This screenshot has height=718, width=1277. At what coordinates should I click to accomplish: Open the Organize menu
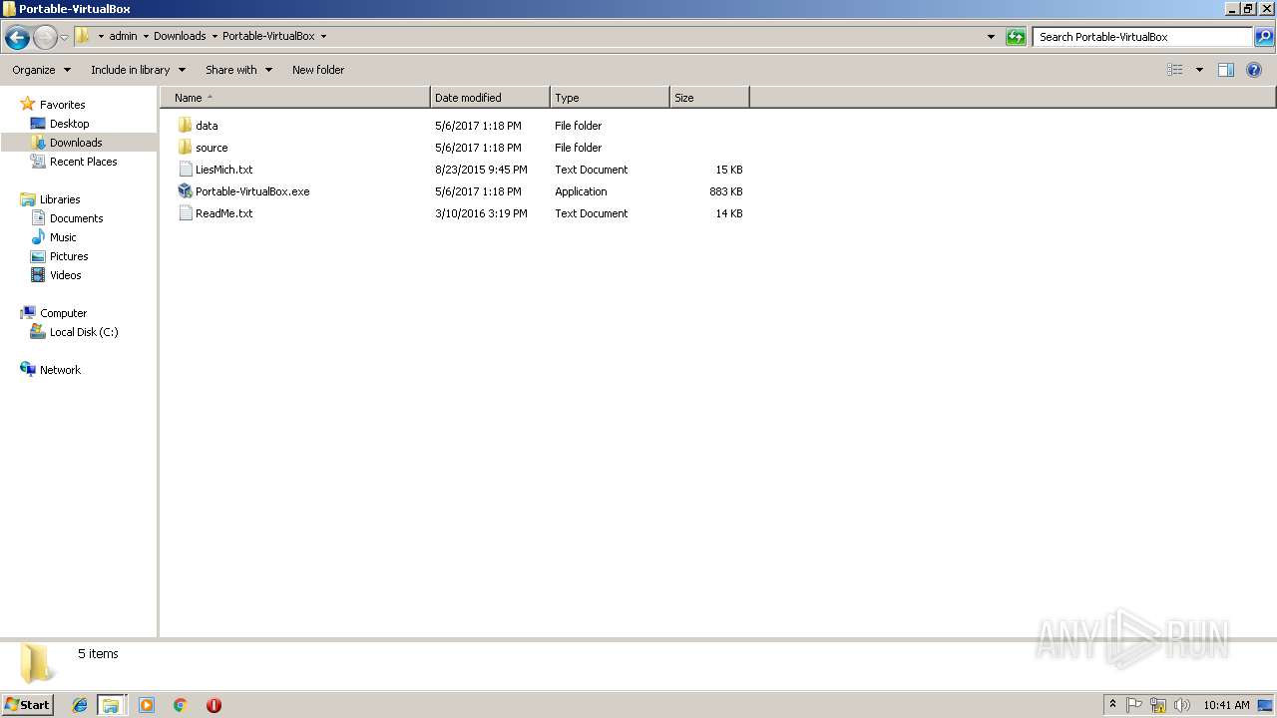pyautogui.click(x=41, y=70)
